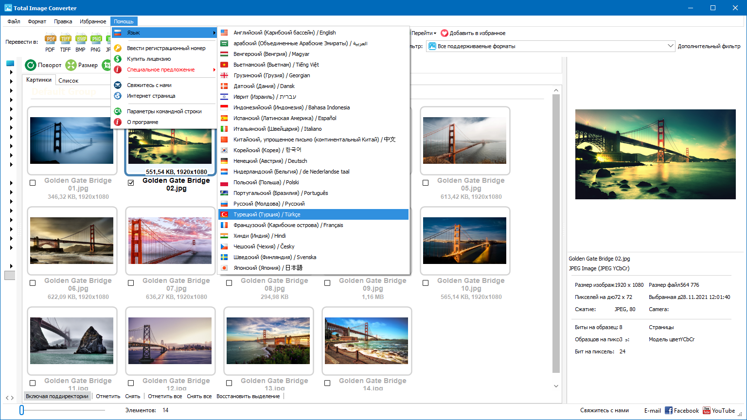Click the Отметить все button
This screenshot has width=747, height=420.
[x=165, y=396]
